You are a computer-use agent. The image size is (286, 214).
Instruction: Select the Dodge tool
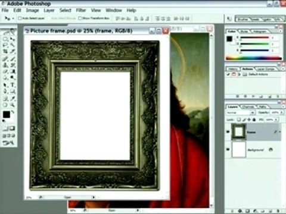point(13,78)
